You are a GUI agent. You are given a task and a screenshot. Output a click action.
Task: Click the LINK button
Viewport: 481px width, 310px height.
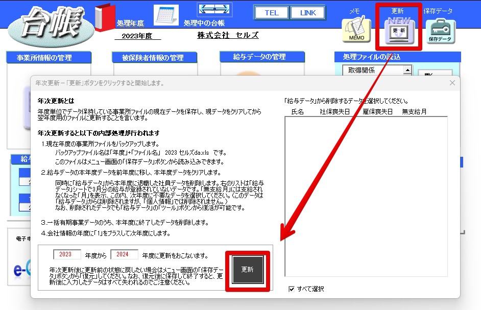pyautogui.click(x=308, y=13)
